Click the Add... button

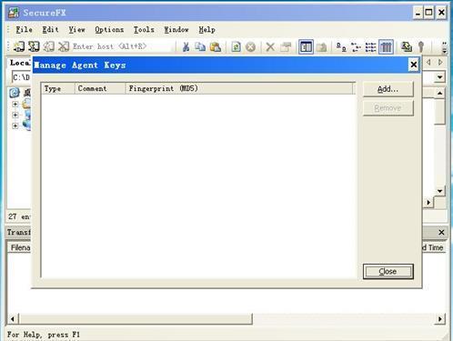coord(388,89)
